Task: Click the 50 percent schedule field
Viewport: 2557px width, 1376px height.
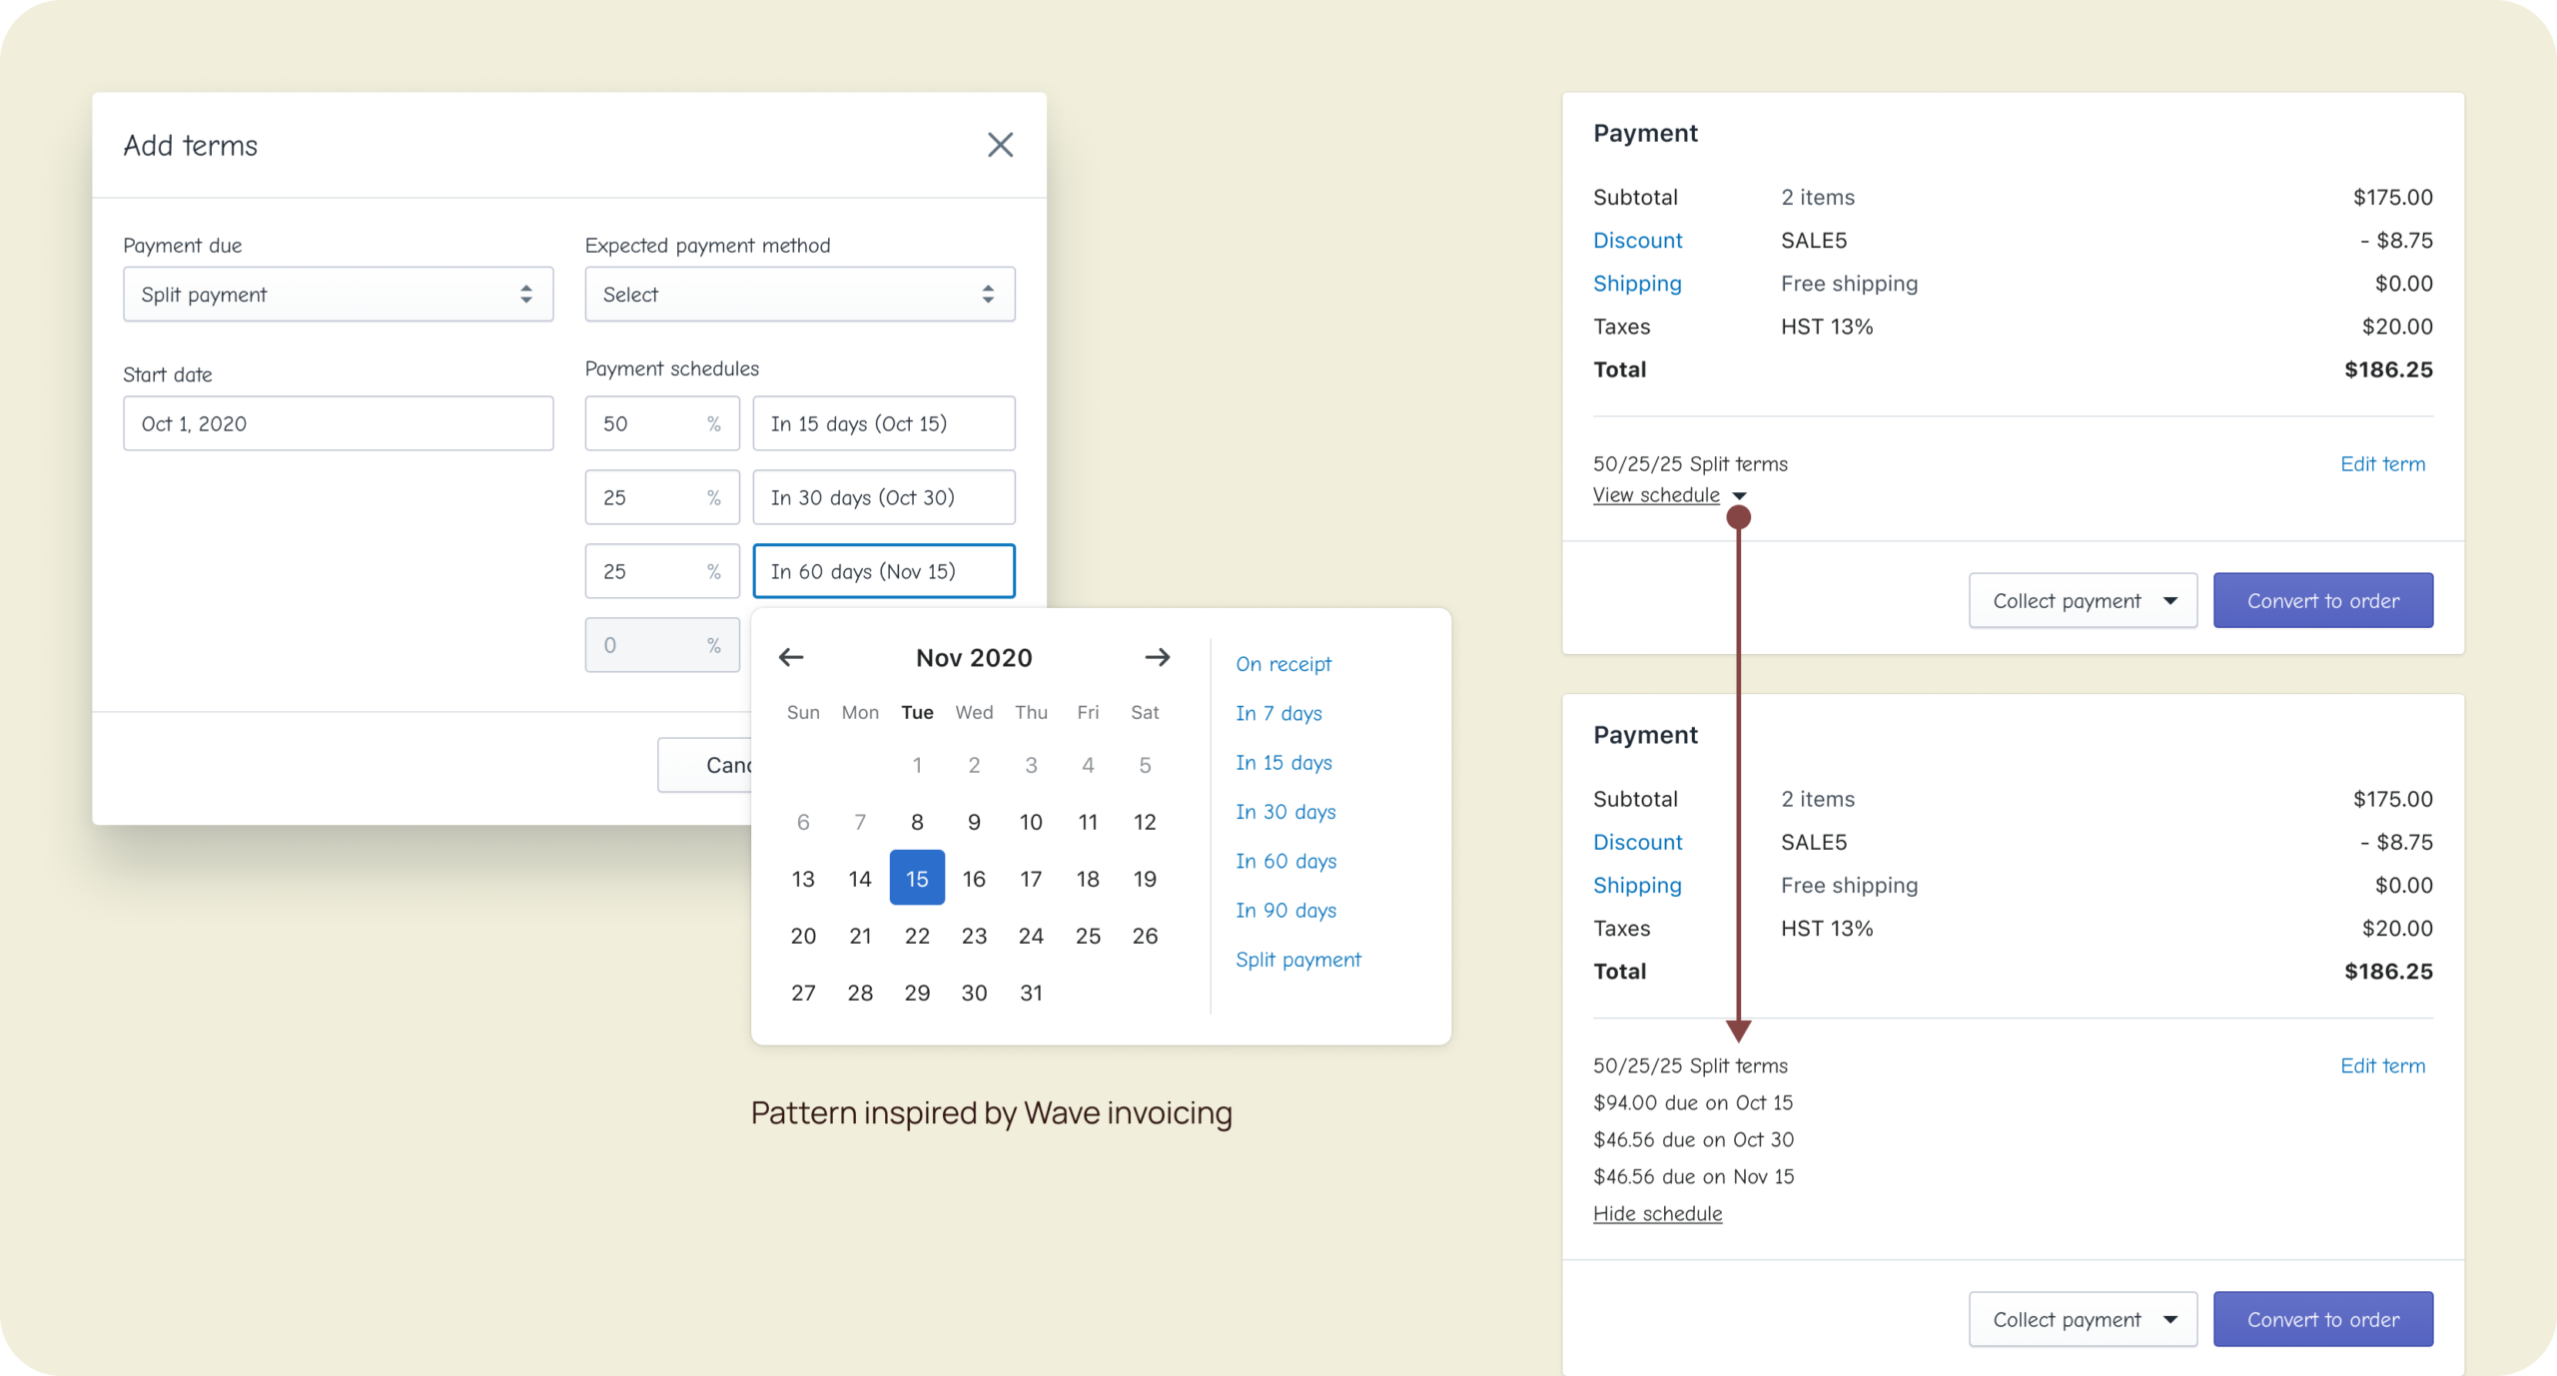Action: pos(661,423)
